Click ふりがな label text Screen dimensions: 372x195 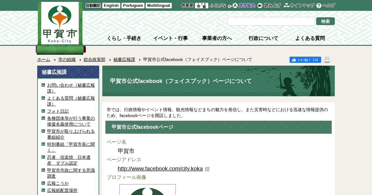point(218,6)
